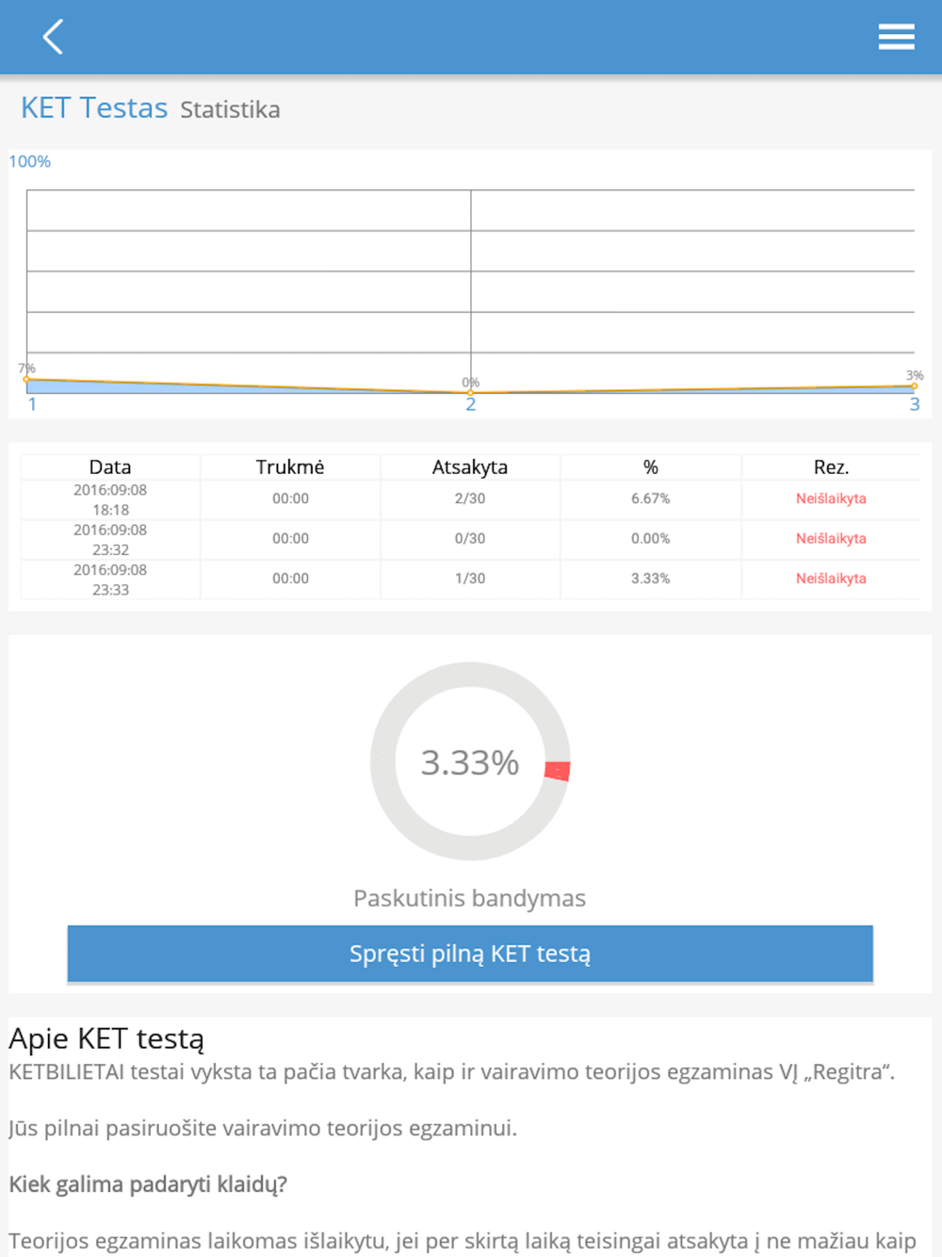Click the Trukmė column header
Screen dimensions: 942x1257
point(290,467)
